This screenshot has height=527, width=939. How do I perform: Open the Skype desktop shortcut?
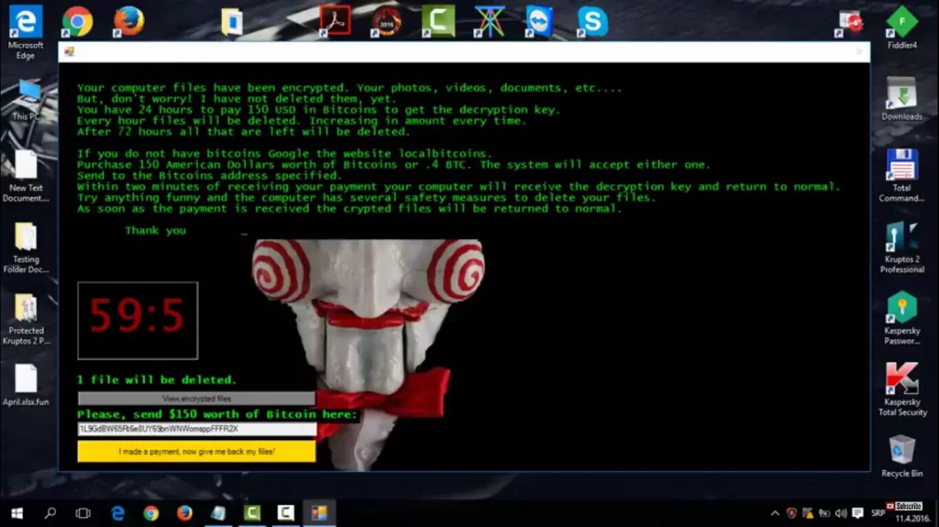point(593,21)
